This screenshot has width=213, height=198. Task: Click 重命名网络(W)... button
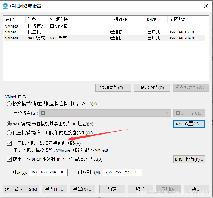pos(191,88)
